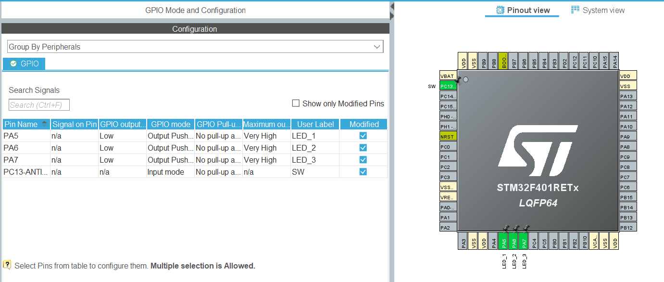Click the PB12 pin on the chip

(x=628, y=228)
